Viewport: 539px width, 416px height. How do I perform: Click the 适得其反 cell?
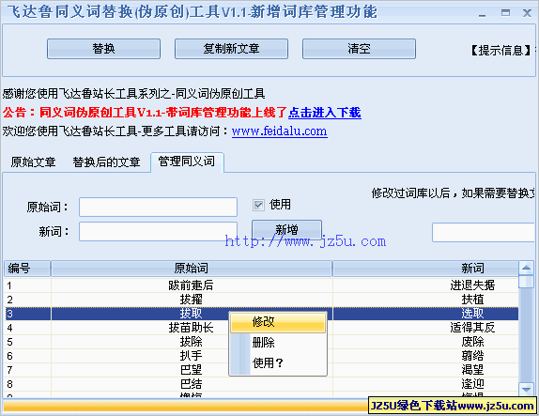425,328
